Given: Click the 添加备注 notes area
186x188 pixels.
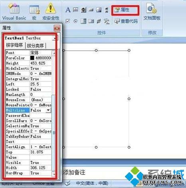Looking at the screenshot, I should pos(74,172).
